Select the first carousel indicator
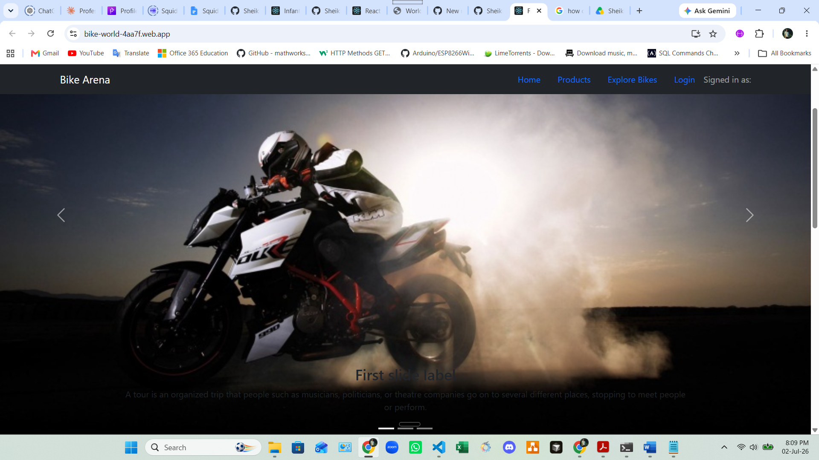 (x=386, y=428)
